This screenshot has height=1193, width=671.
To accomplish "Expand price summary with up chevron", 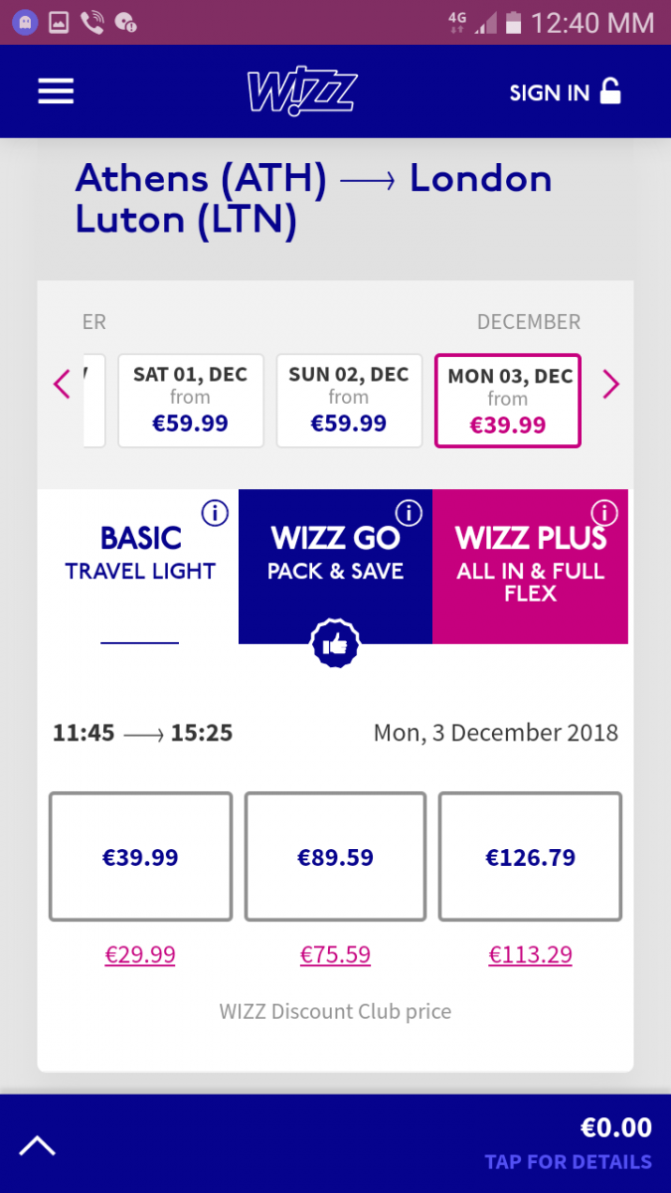I will coord(38,1145).
